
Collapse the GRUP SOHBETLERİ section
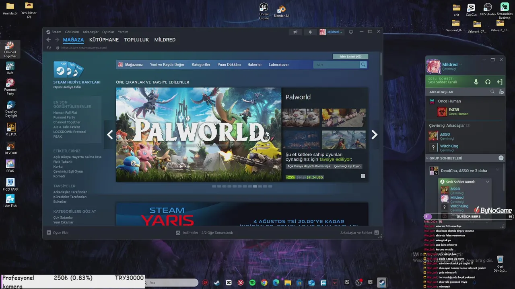pyautogui.click(x=427, y=158)
